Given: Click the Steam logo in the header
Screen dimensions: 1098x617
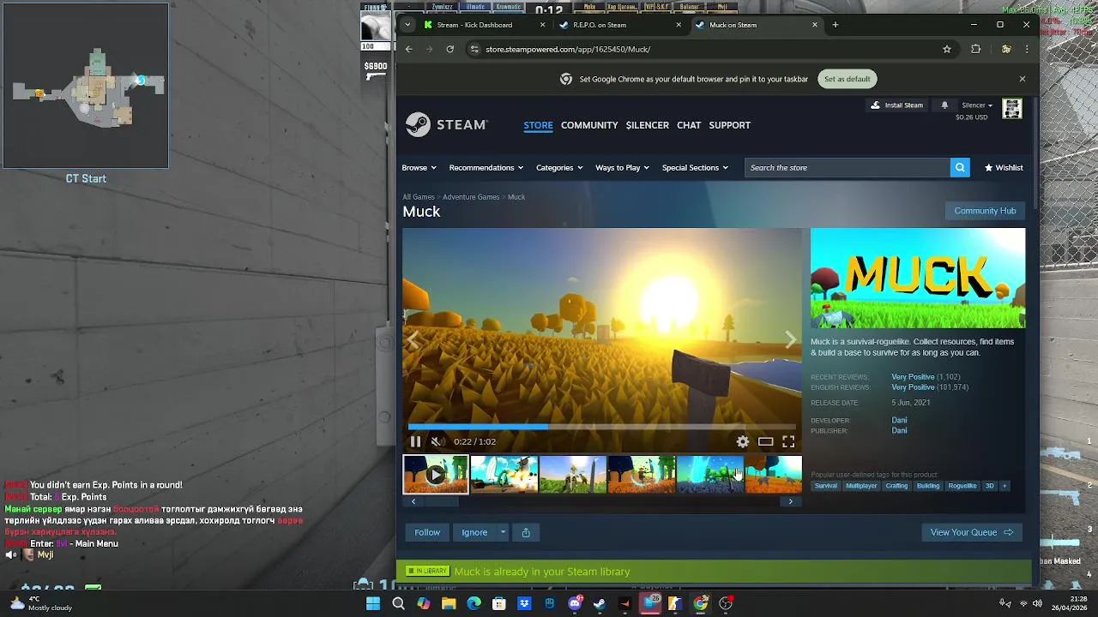Looking at the screenshot, I should point(446,125).
